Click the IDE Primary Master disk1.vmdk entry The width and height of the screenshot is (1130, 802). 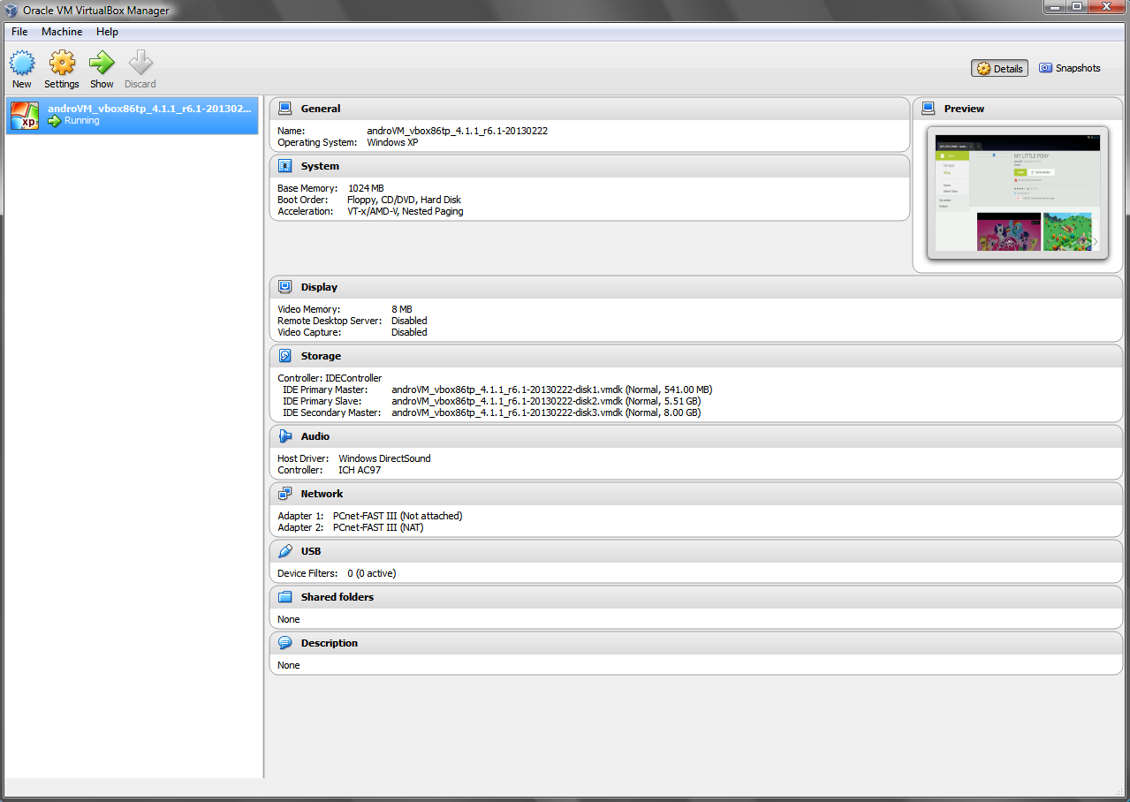tap(552, 390)
